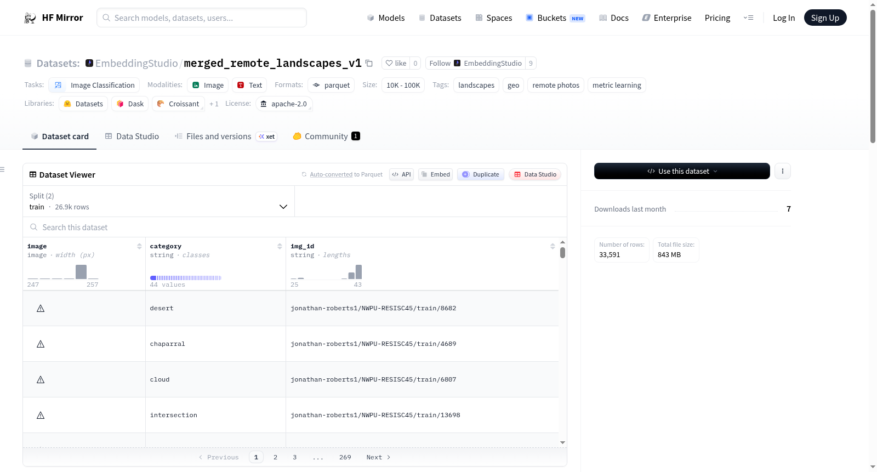877x472 pixels.
Task: Toggle the left sidebar menu icon
Action: tap(3, 169)
